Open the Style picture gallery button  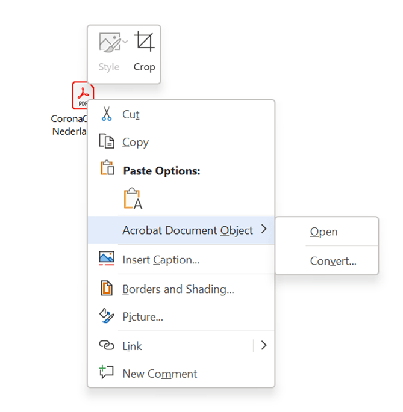[108, 43]
